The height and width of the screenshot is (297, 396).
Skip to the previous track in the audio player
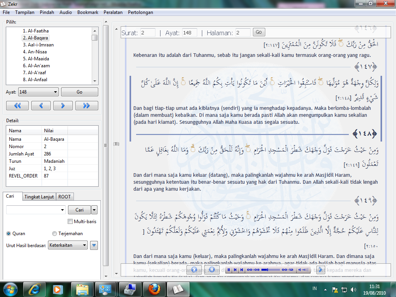click(235, 270)
